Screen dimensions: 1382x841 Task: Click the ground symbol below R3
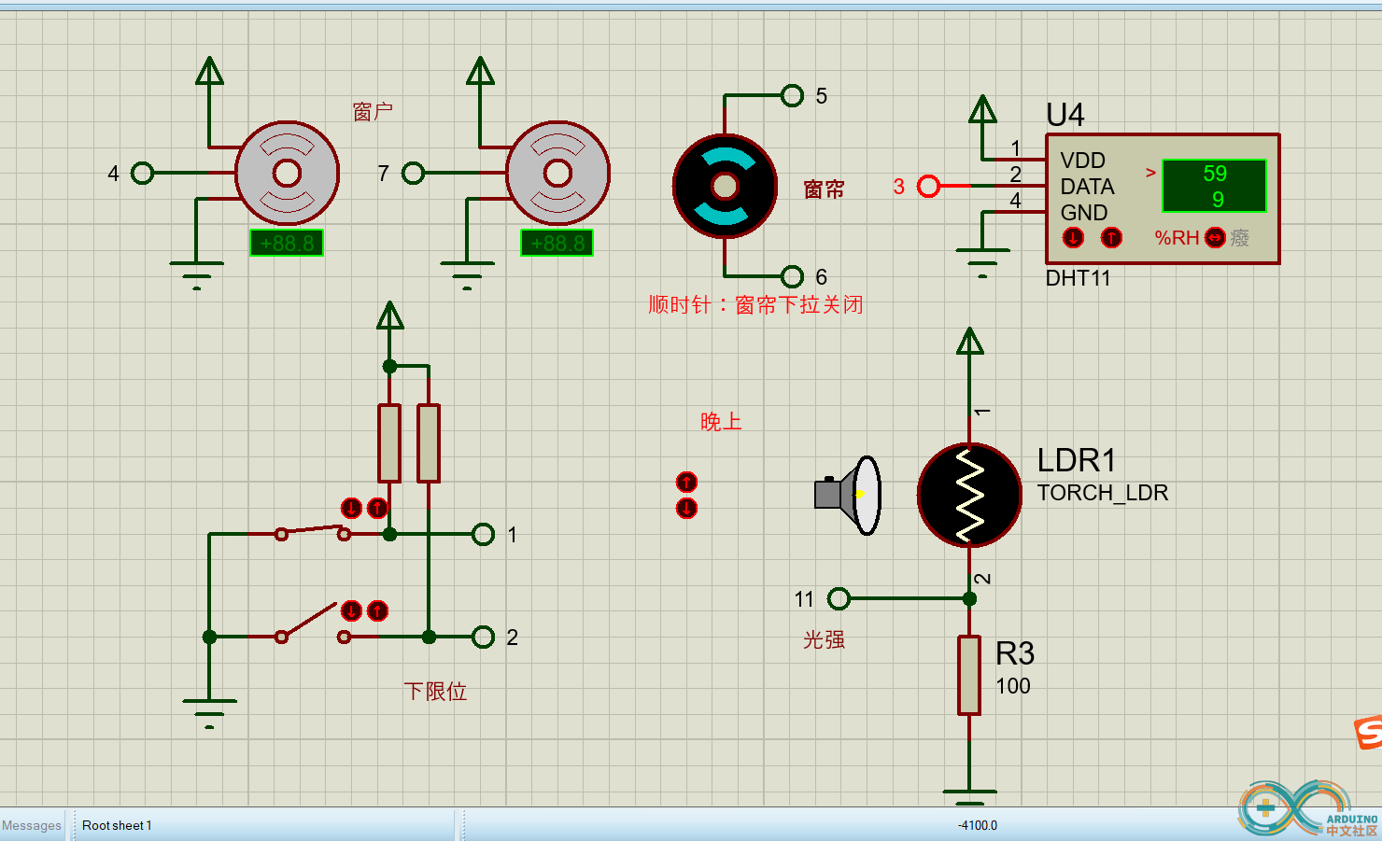[x=969, y=796]
